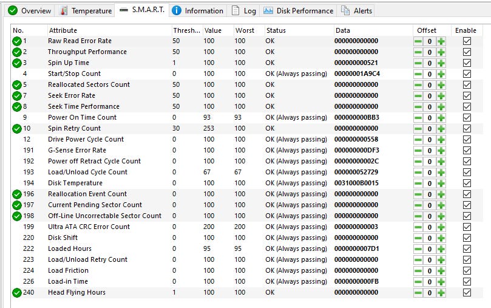Open the Information tab
Viewport: 491px width, 308px height.
coord(198,11)
